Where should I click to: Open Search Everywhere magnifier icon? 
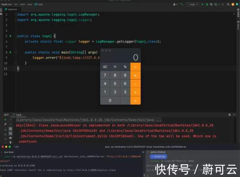tap(228, 5)
